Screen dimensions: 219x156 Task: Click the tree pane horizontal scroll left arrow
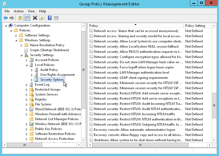click(5, 145)
